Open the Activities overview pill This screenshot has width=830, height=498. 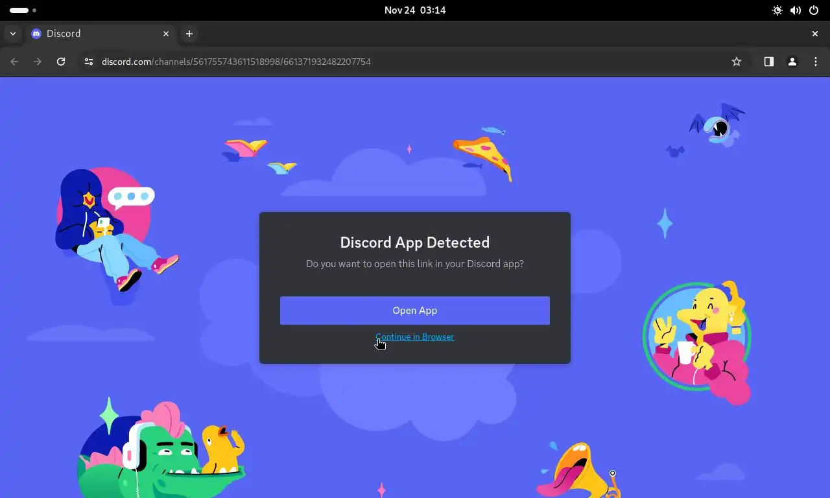click(23, 10)
